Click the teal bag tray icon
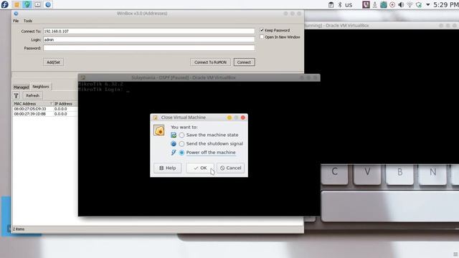This screenshot has height=258, width=459. pos(384,5)
